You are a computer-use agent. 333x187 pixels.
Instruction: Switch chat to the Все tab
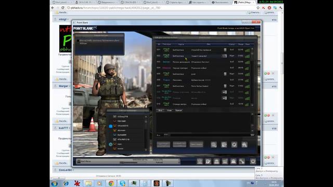160,111
